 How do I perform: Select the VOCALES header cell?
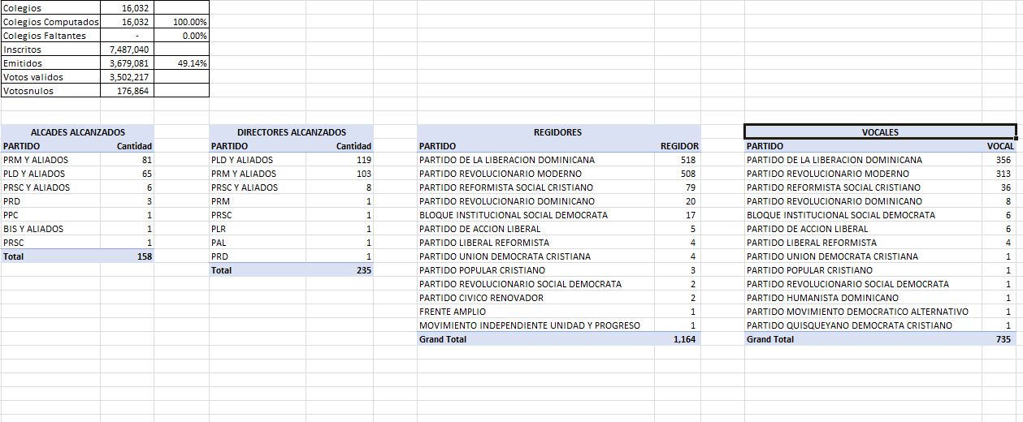pos(880,131)
